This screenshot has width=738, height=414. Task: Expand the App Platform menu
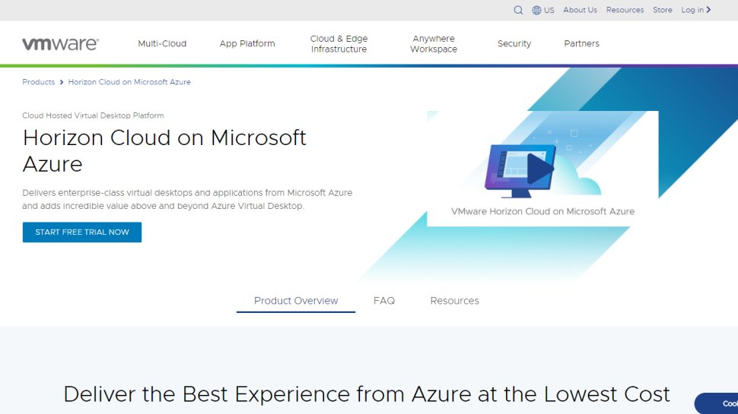(247, 44)
